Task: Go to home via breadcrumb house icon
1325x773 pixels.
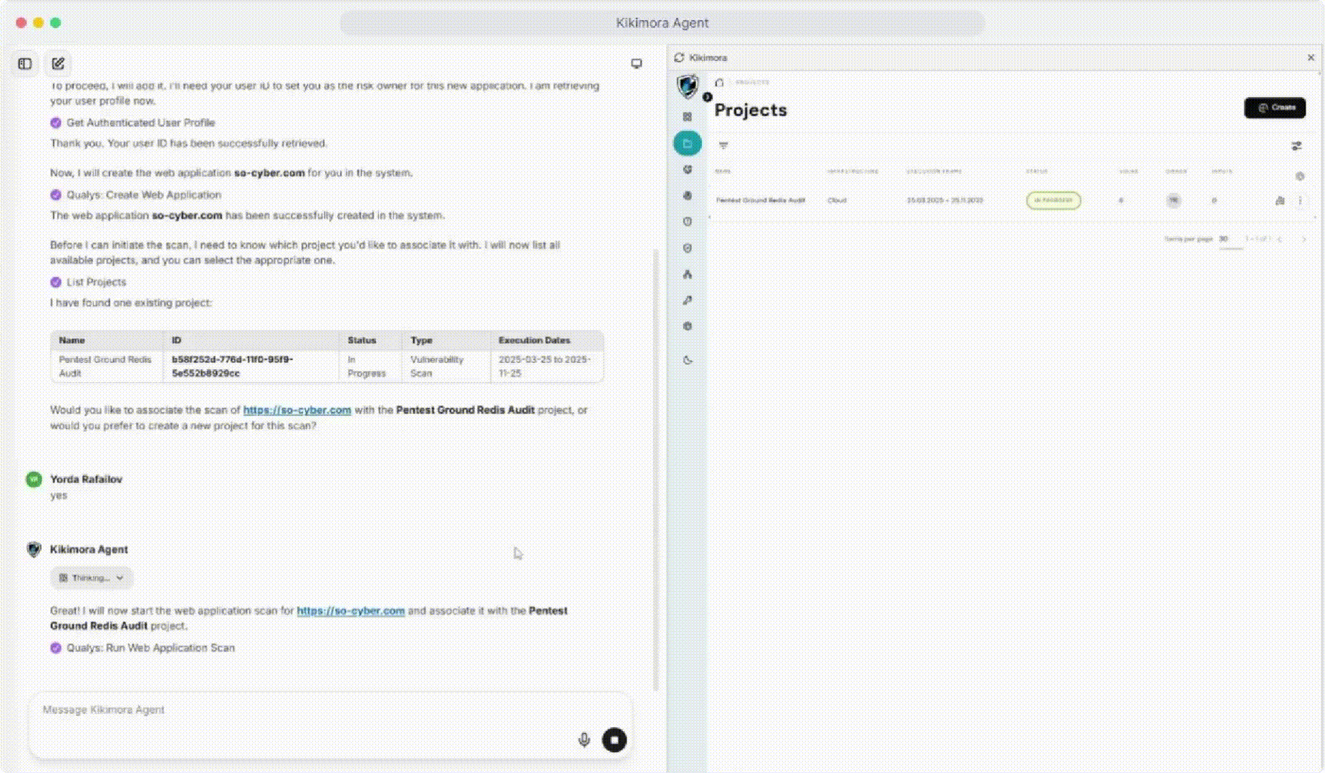Action: [x=719, y=82]
